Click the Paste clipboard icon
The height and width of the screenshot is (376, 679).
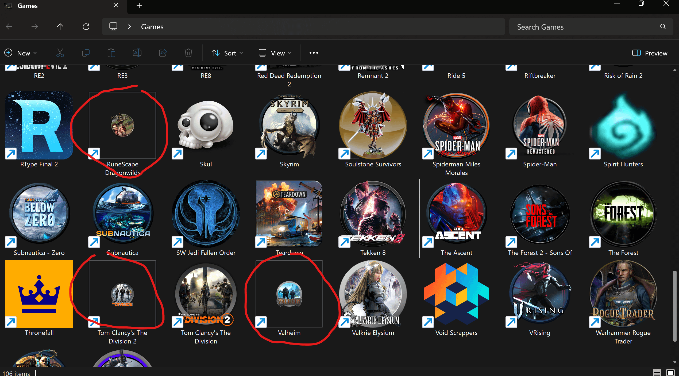coord(111,53)
